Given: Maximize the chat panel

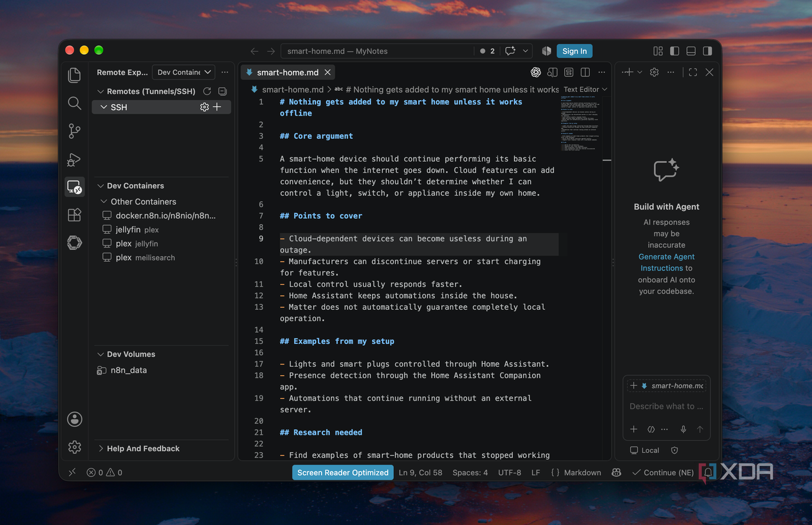Looking at the screenshot, I should point(693,72).
